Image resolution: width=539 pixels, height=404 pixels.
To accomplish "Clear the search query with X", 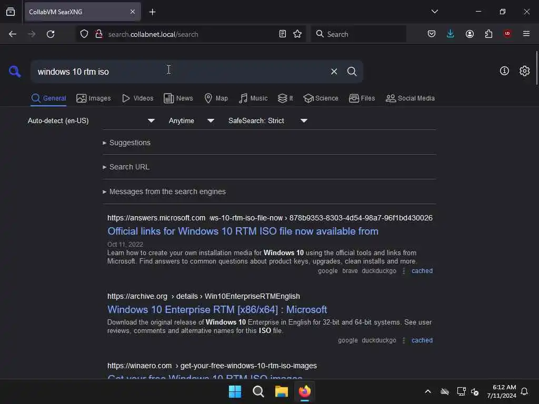I will (334, 72).
